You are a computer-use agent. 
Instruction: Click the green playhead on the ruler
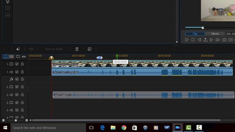click(117, 57)
